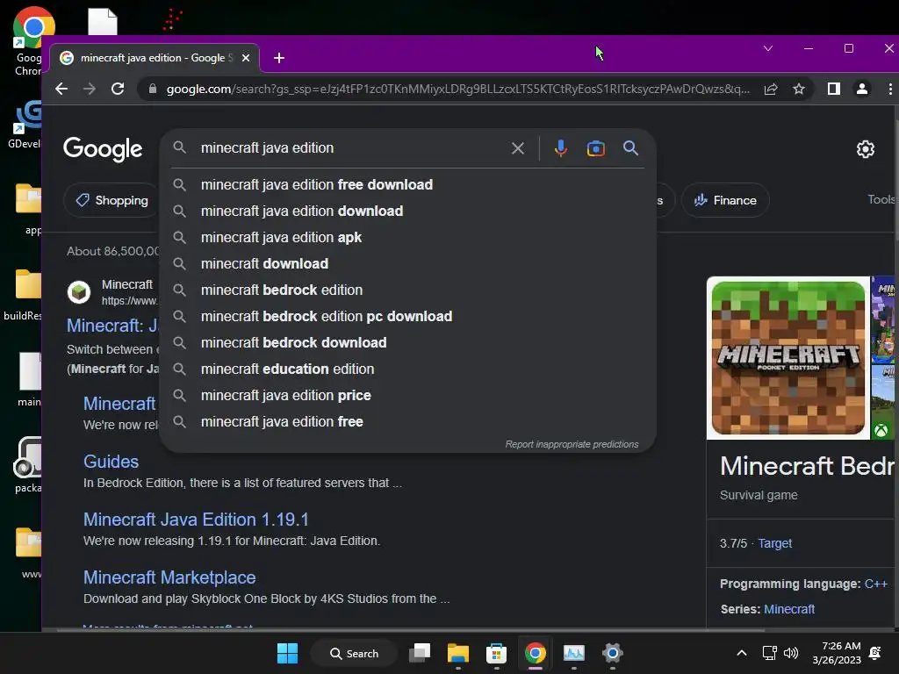
Task: Clear the search box text
Action: [518, 148]
